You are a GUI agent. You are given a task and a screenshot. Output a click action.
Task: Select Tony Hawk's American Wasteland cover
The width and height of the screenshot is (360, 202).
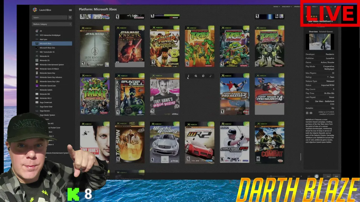[165, 94]
